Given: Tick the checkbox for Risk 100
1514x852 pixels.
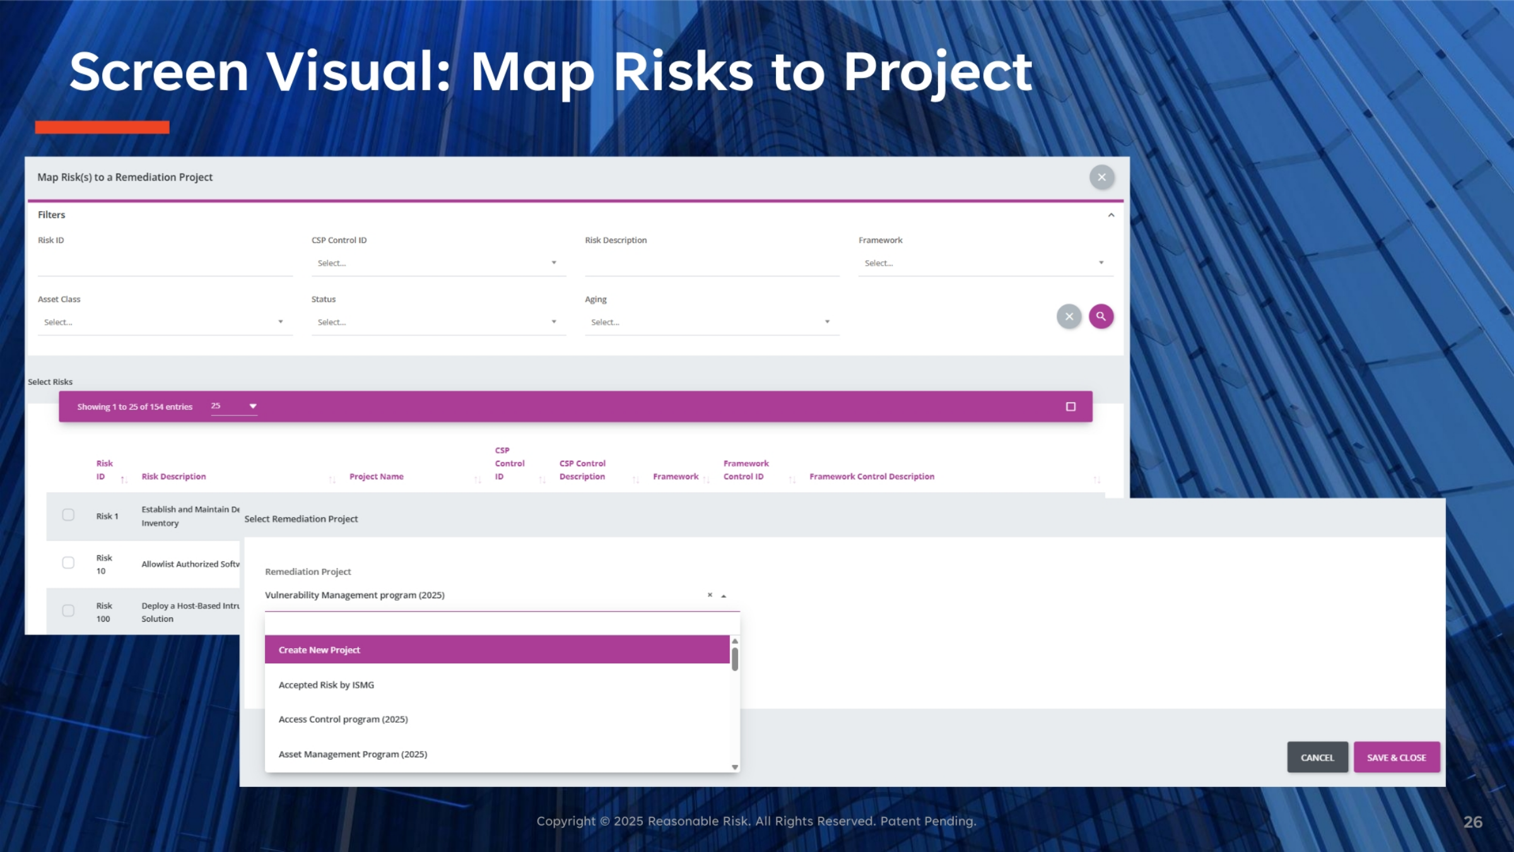Looking at the screenshot, I should click(68, 610).
